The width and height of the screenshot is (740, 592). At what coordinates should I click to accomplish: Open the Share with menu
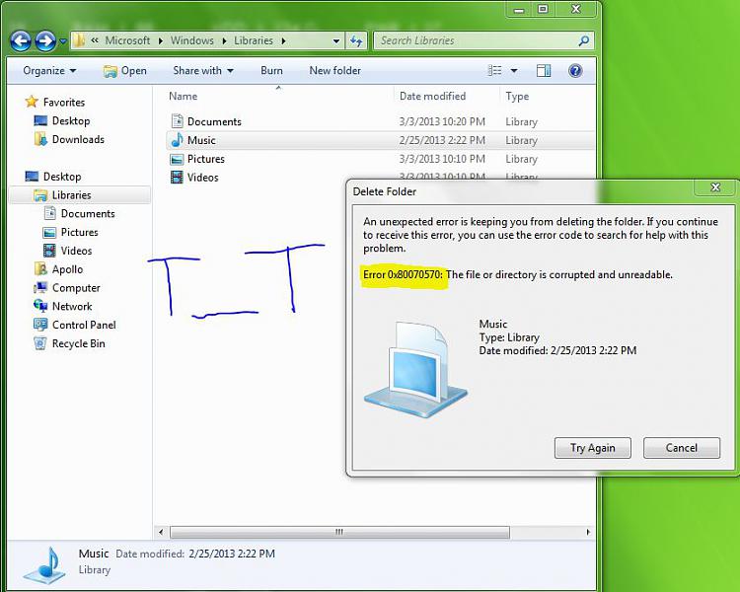(x=203, y=71)
